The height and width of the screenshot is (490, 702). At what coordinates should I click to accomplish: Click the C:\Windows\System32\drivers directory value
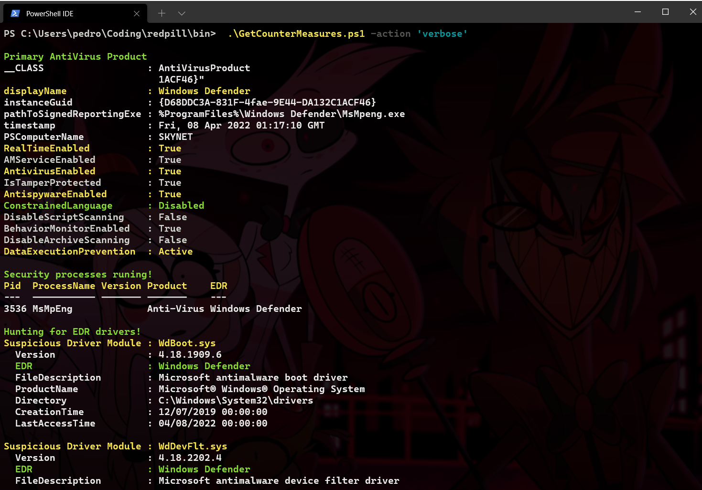236,401
